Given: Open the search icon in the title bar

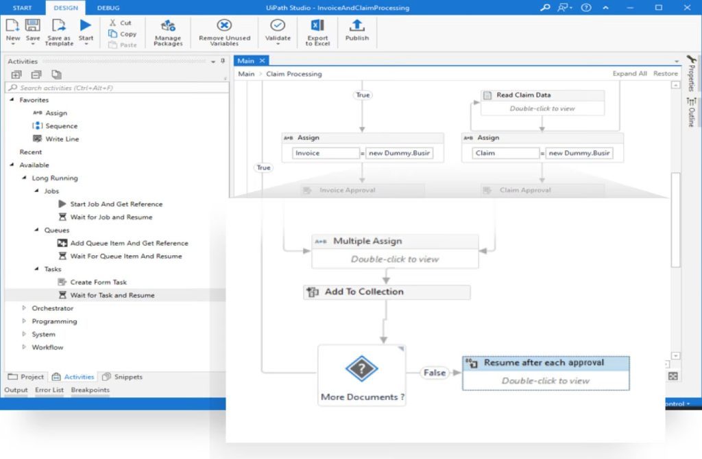Looking at the screenshot, I should [544, 8].
